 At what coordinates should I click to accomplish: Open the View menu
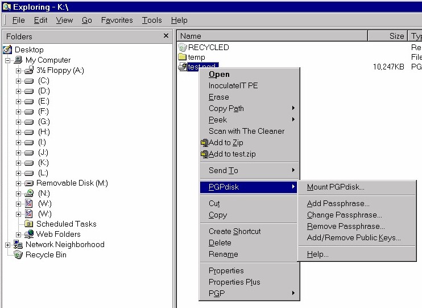point(65,20)
